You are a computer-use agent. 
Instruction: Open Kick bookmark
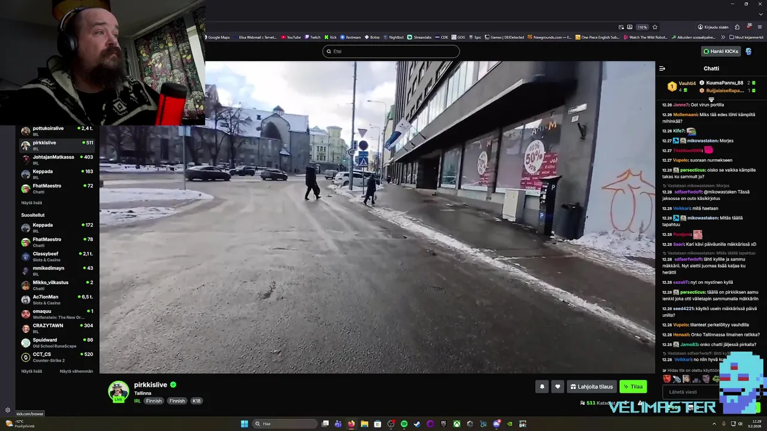pos(331,37)
